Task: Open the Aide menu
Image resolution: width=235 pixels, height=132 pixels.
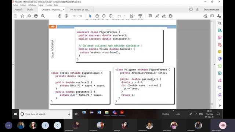Action: point(56,5)
